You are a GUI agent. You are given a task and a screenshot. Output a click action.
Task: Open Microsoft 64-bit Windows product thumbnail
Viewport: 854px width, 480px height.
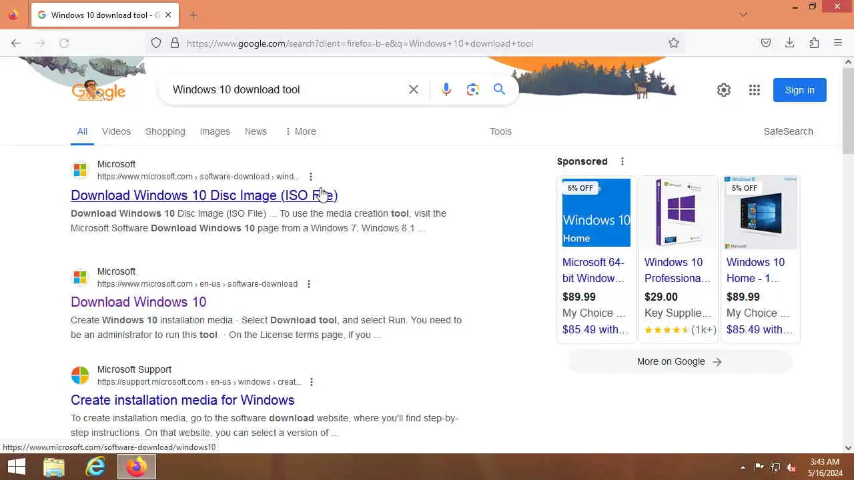coord(596,213)
